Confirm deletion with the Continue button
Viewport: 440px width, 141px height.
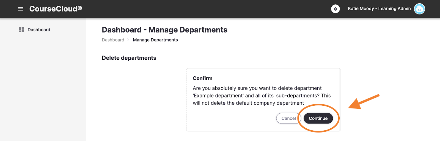click(318, 118)
